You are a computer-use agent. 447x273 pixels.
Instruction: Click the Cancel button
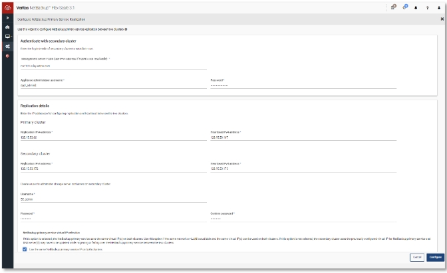pos(417,256)
